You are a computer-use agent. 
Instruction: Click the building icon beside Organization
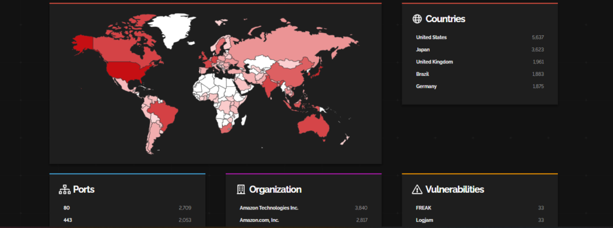click(241, 190)
